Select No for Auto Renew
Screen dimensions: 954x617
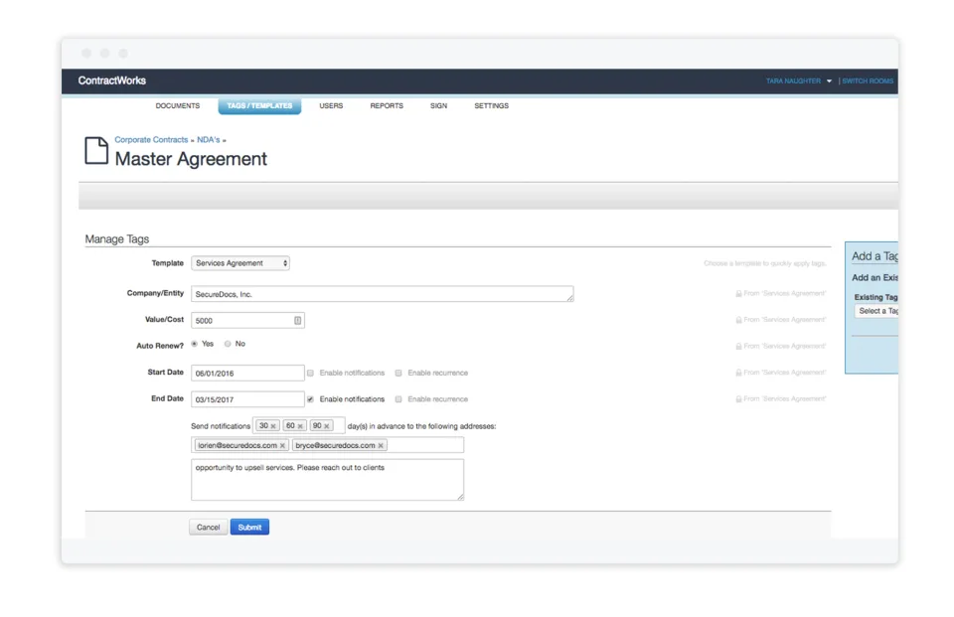[x=228, y=344]
